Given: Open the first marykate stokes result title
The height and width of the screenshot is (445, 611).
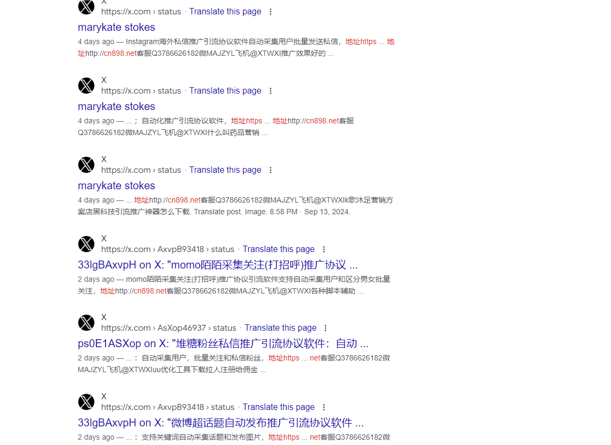Looking at the screenshot, I should 116,27.
